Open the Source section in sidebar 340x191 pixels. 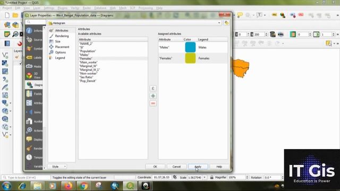point(34,40)
